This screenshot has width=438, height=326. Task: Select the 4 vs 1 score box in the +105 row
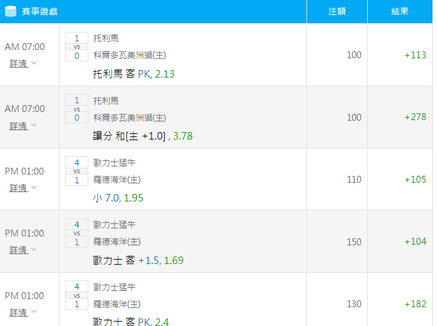coord(77,171)
